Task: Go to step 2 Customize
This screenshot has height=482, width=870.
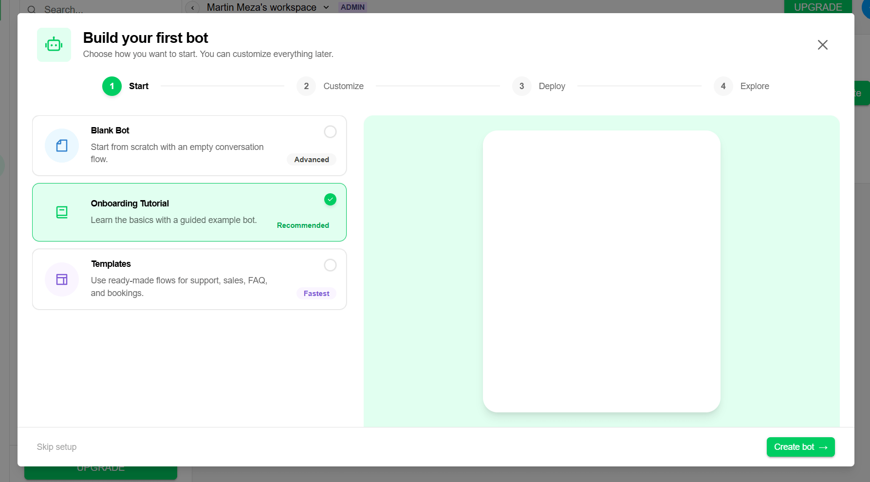Action: pos(330,86)
